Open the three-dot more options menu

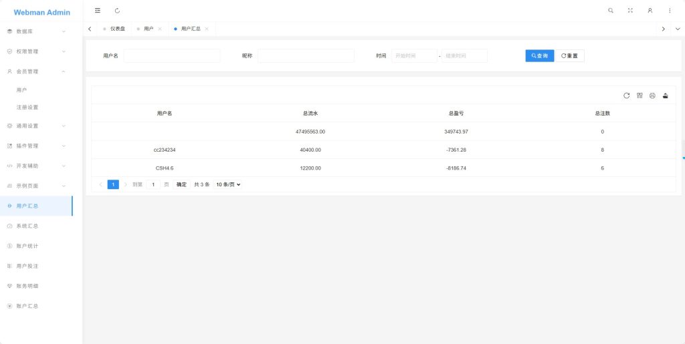pos(670,11)
